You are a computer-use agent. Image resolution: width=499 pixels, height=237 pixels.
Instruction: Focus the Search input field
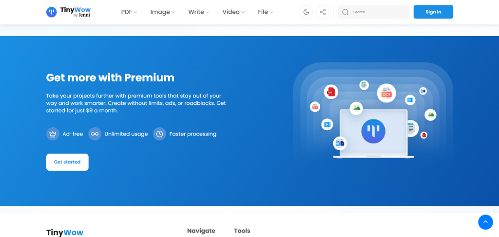374,12
